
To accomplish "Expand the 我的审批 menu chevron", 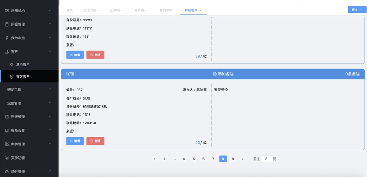I will [50, 38].
